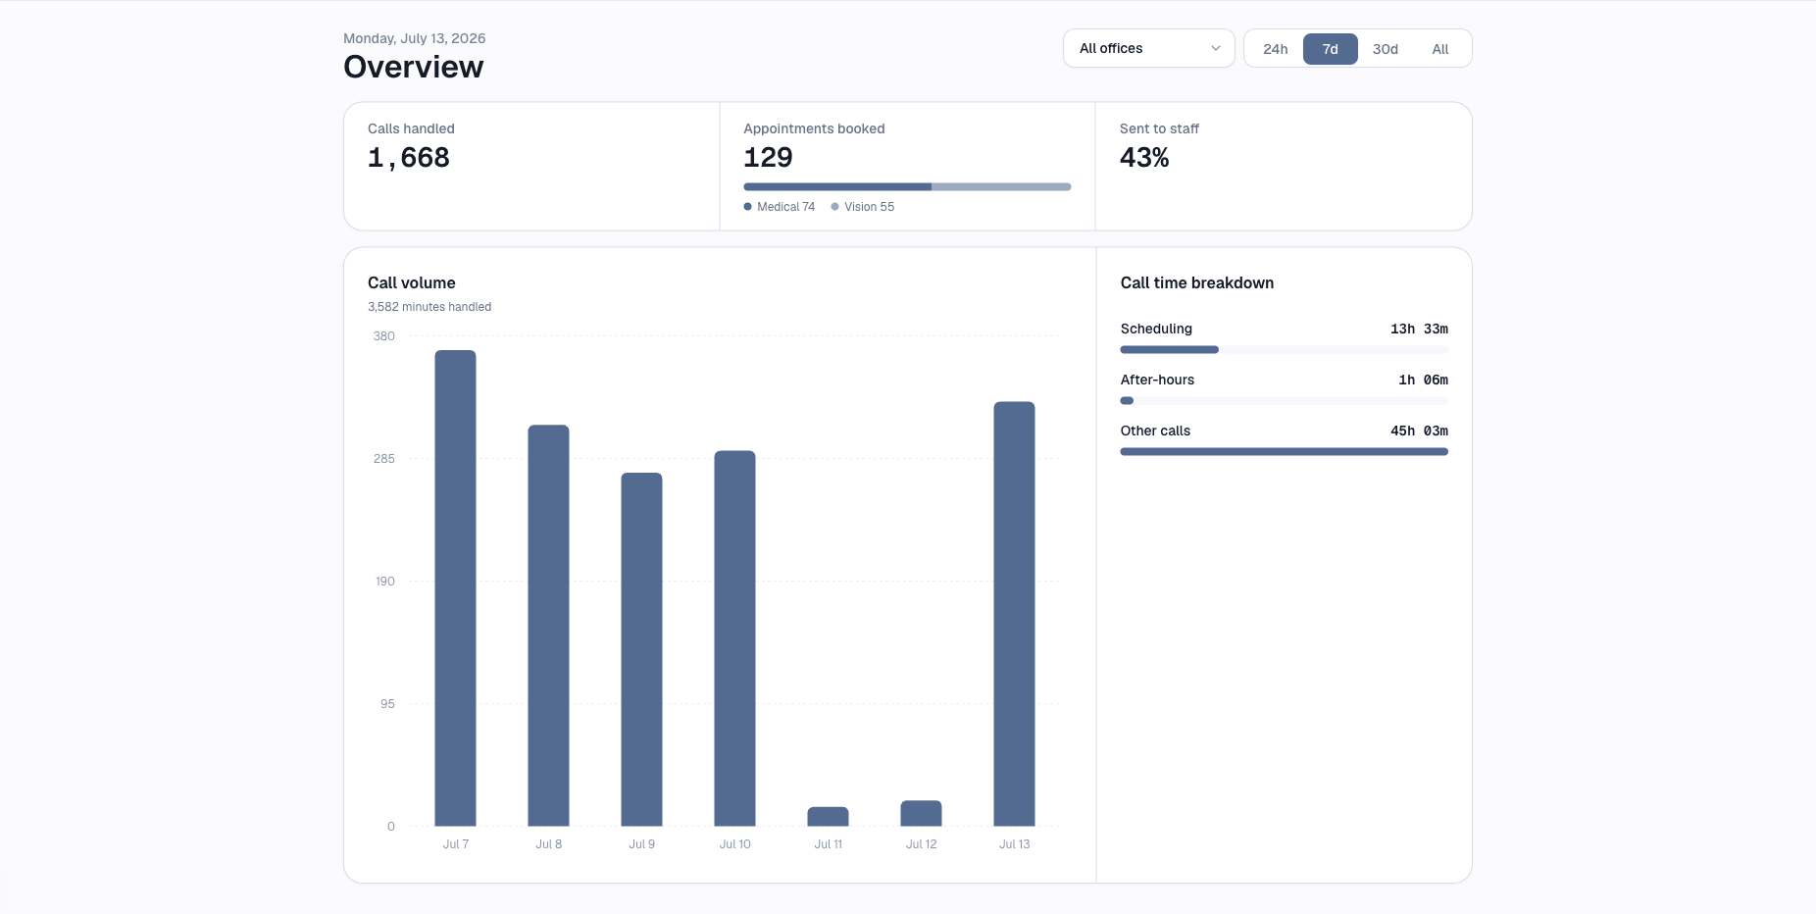Screen dimensions: 1816x914
Task: Select the 24h time range
Action: [x=1275, y=49]
